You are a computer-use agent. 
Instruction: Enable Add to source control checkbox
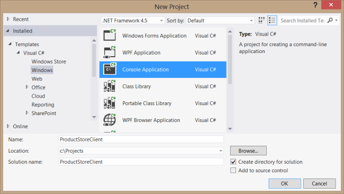233,170
